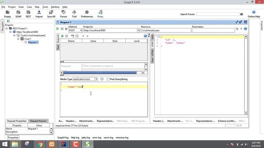Open the Tools menu
Viewport: 264px width, 148px height.
[45, 7]
